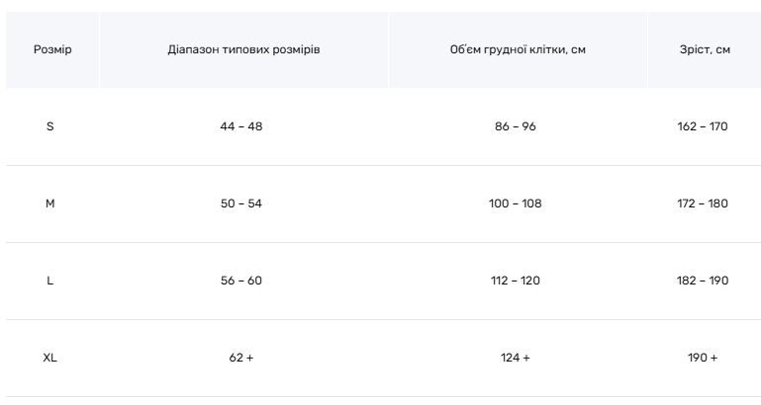761x405 pixels.
Task: Click the "124 +" chest value
Action: click(516, 358)
